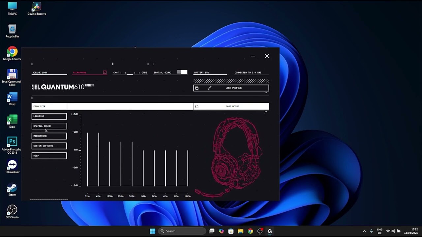Open Excel desktop icon
Viewport: 422px width, 237px height.
(x=12, y=121)
